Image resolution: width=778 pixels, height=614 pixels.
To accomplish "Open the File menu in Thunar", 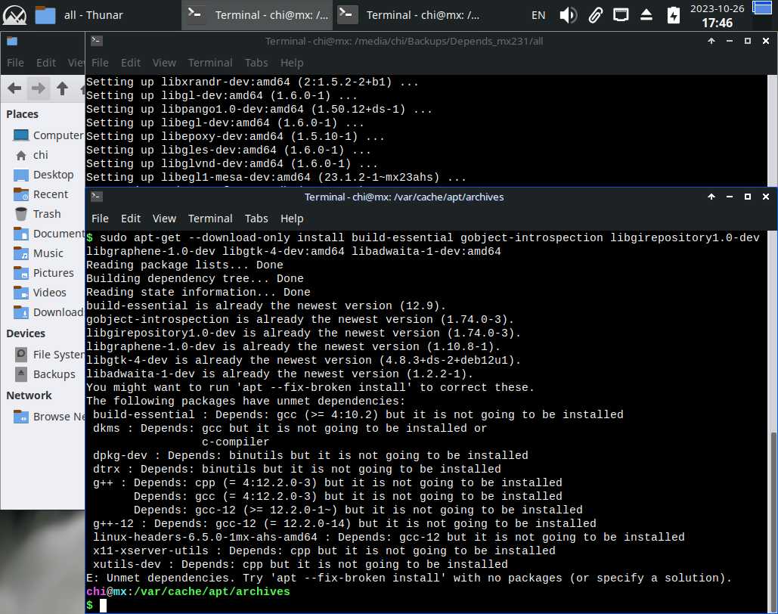I will coord(15,63).
